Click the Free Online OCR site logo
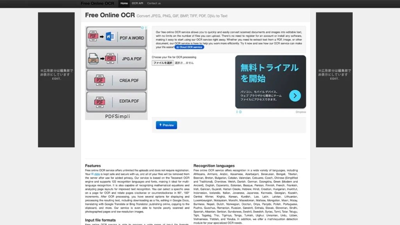 pyautogui.click(x=97, y=3)
